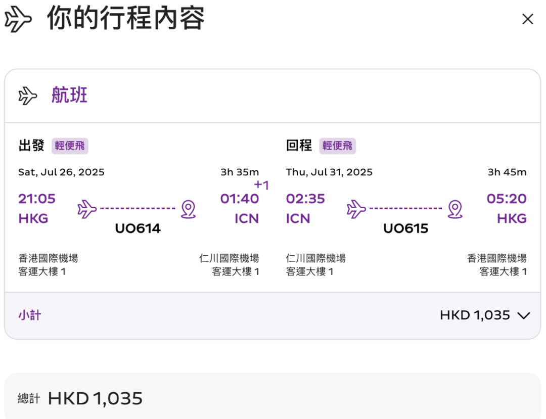Click the duration 3h 45m
This screenshot has width=546, height=419.
pos(507,172)
